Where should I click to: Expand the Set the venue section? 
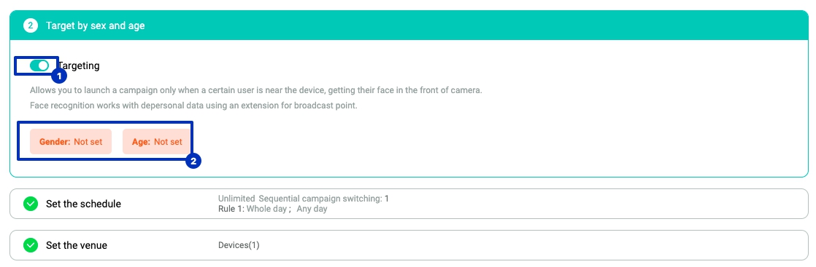pos(409,244)
